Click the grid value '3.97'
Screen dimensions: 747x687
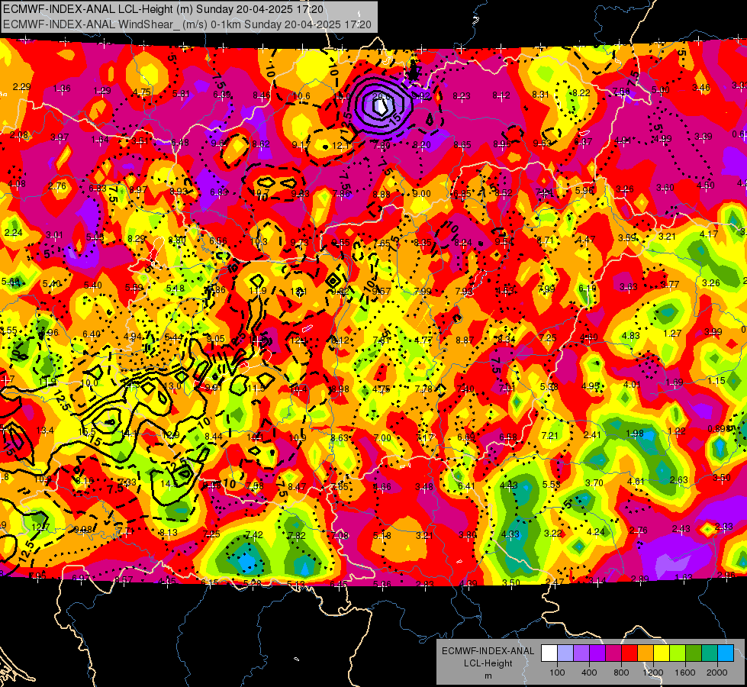pyautogui.click(x=60, y=137)
